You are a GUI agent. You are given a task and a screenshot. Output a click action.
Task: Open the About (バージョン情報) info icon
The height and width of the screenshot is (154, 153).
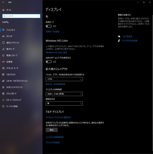(x=3, y=106)
